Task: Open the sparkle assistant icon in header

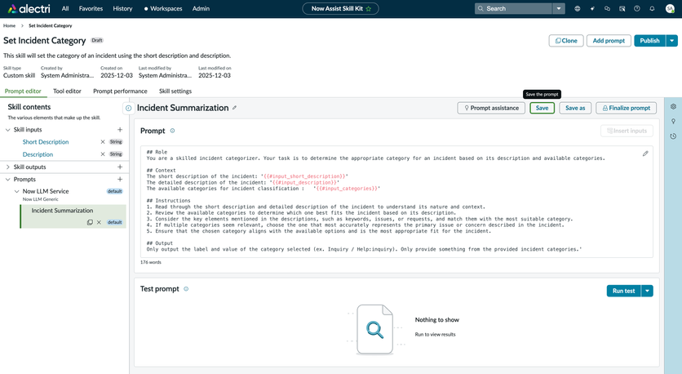Action: (592, 8)
